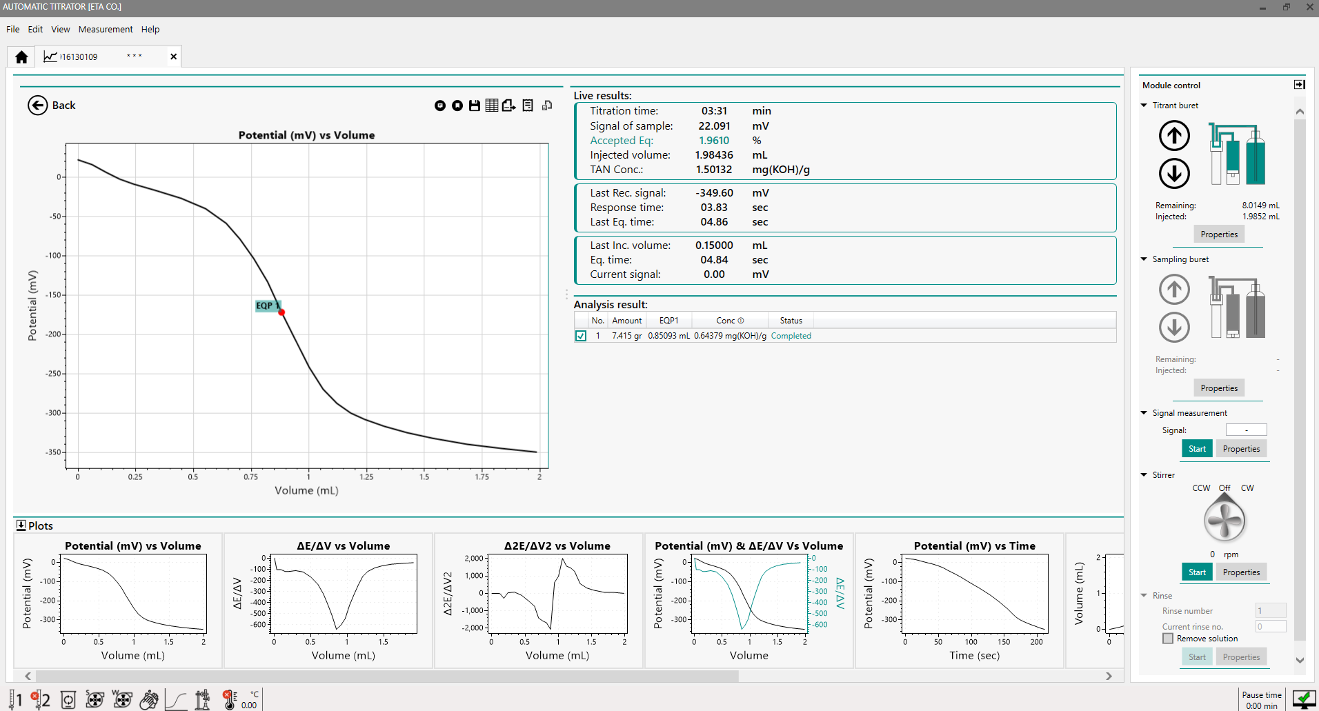Viewport: 1319px width, 711px height.
Task: Collapse the Titrant buret section
Action: (1144, 106)
